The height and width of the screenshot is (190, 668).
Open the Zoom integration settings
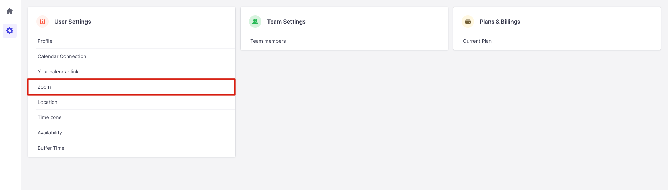point(44,87)
